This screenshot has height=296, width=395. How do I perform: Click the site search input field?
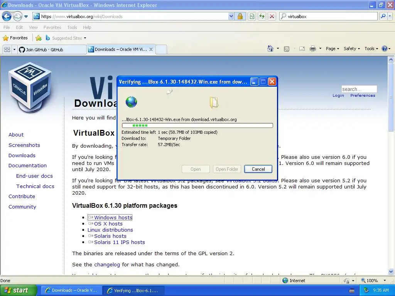point(359,89)
